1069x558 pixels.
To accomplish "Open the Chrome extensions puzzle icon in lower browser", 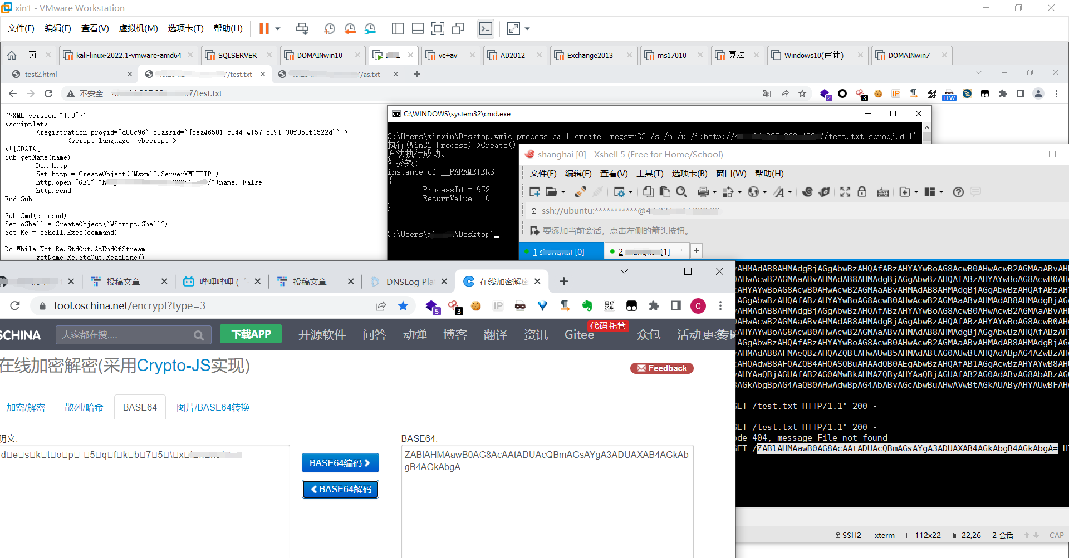I will [654, 305].
